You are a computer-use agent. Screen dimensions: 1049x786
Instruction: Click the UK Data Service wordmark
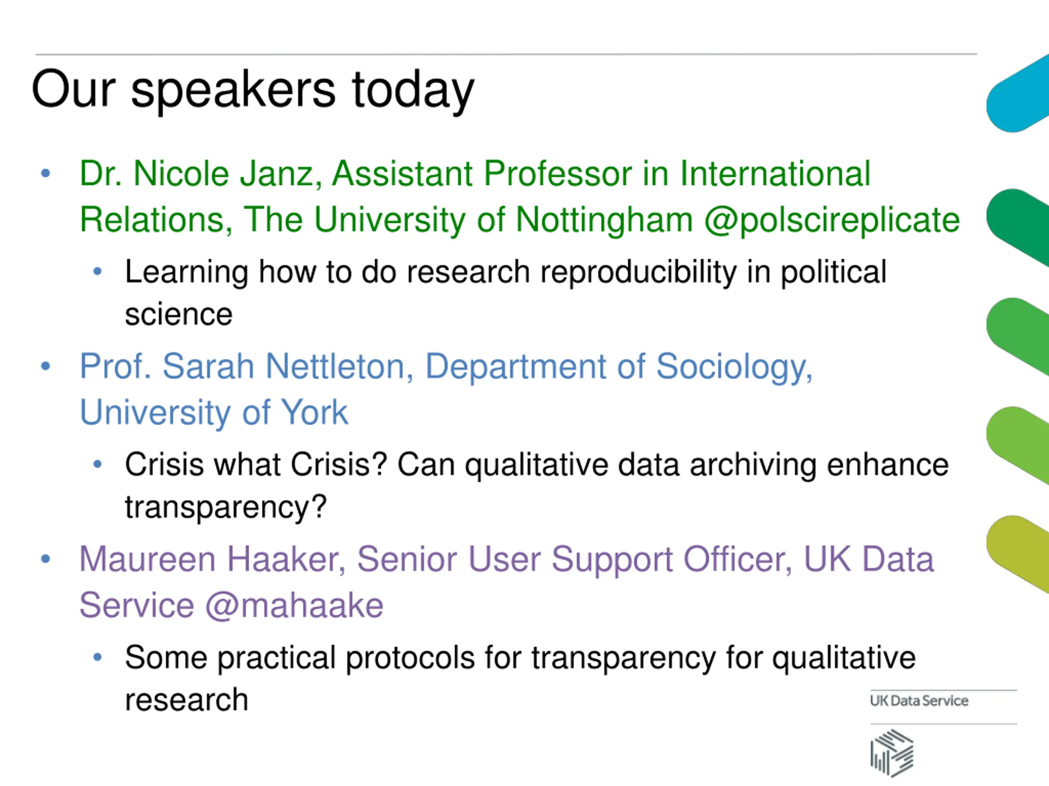point(919,701)
